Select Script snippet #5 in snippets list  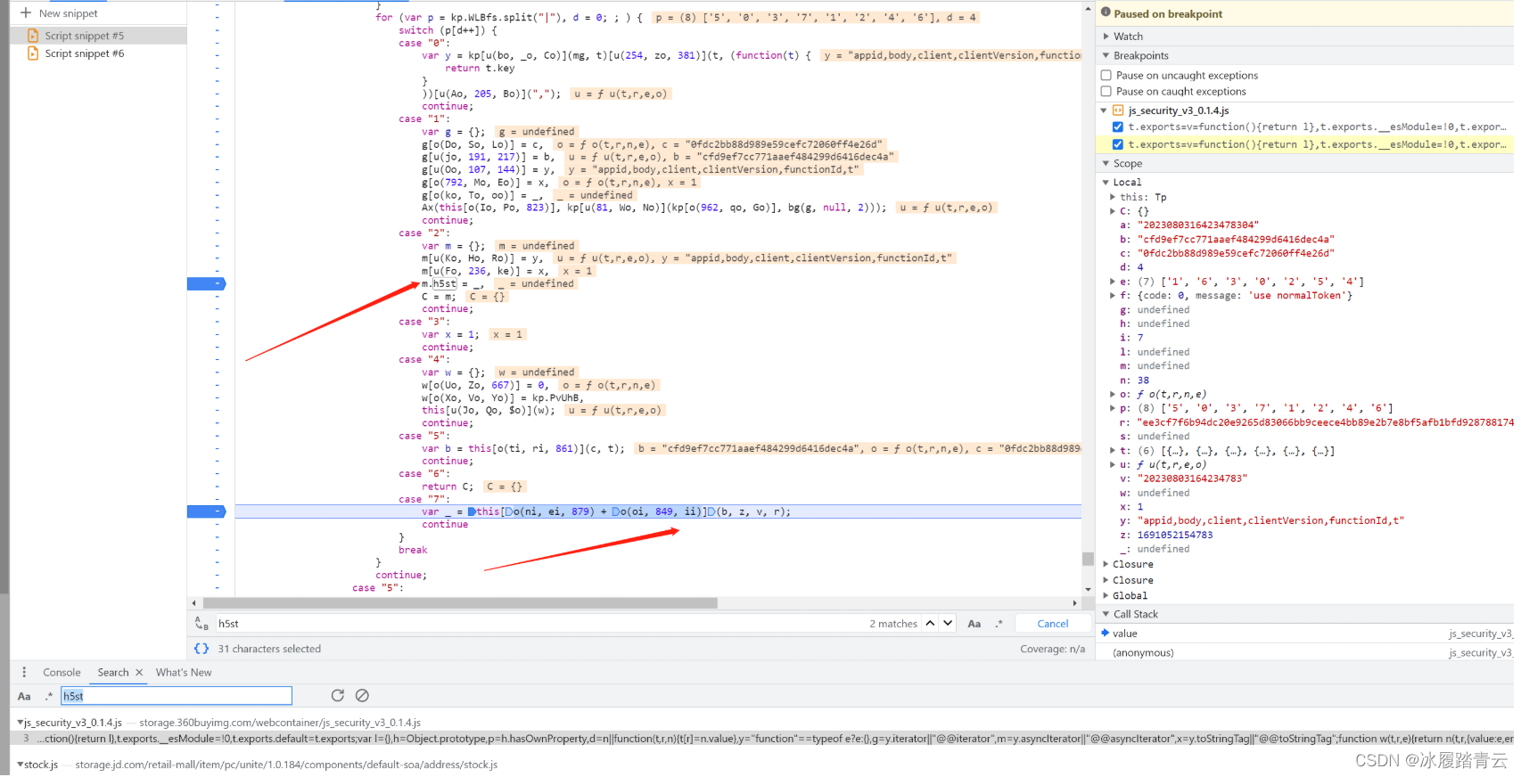98,36
